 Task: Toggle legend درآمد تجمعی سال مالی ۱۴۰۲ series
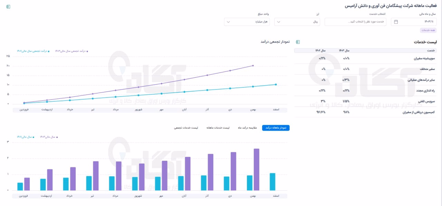pos(33,51)
